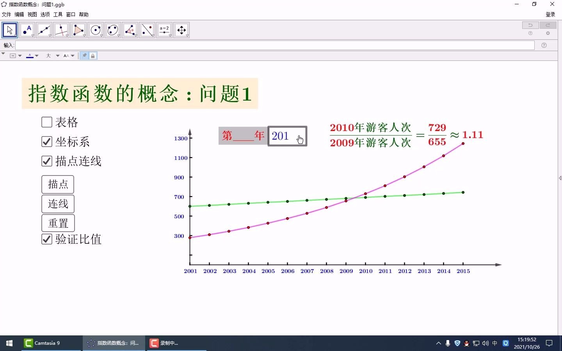562x351 pixels.
Task: Uncheck the 验证比值 checkbox
Action: tap(47, 239)
